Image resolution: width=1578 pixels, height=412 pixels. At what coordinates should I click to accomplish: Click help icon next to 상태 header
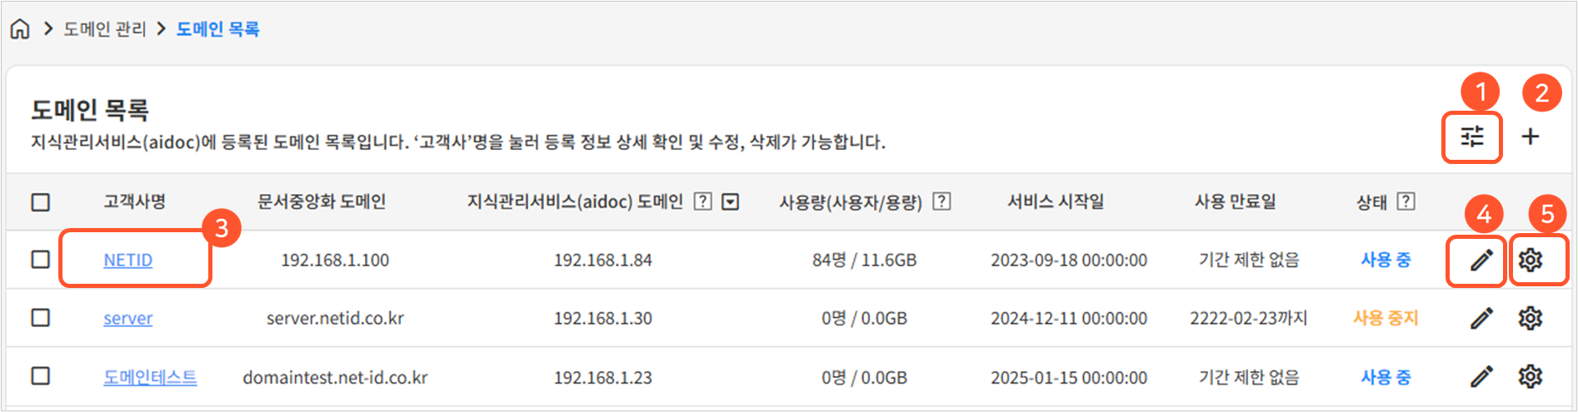click(1406, 201)
